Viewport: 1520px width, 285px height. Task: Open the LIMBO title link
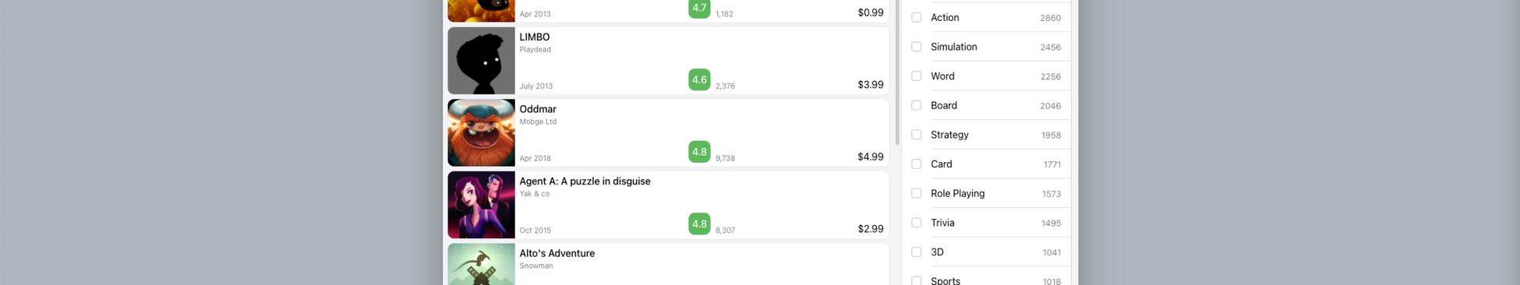tap(535, 37)
